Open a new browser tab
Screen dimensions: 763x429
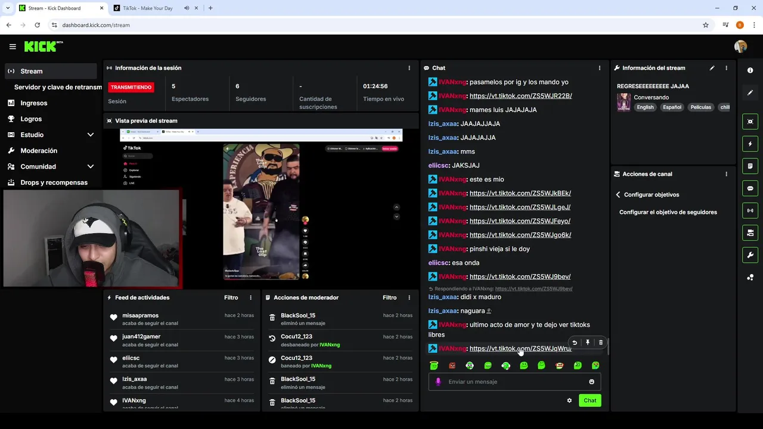point(210,8)
